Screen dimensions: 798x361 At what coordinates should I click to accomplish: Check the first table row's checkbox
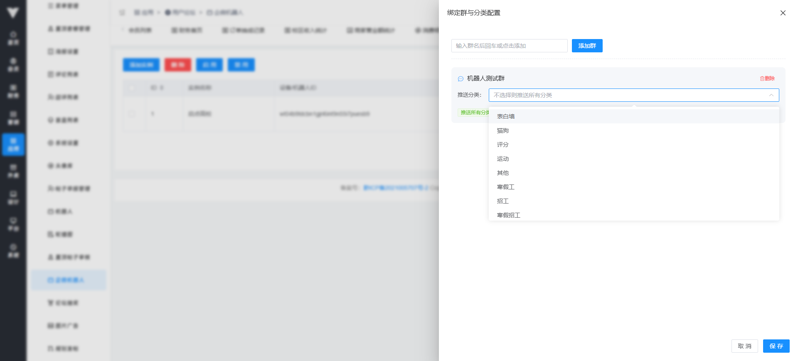pyautogui.click(x=132, y=113)
